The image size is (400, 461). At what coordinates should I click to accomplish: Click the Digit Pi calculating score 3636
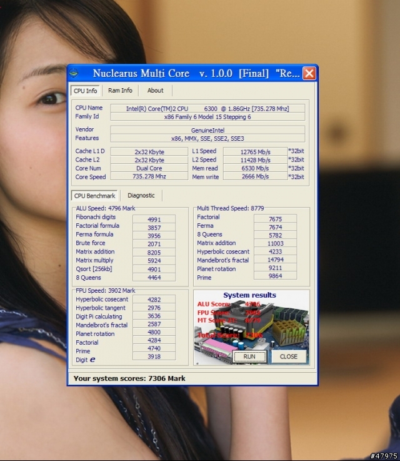click(154, 316)
